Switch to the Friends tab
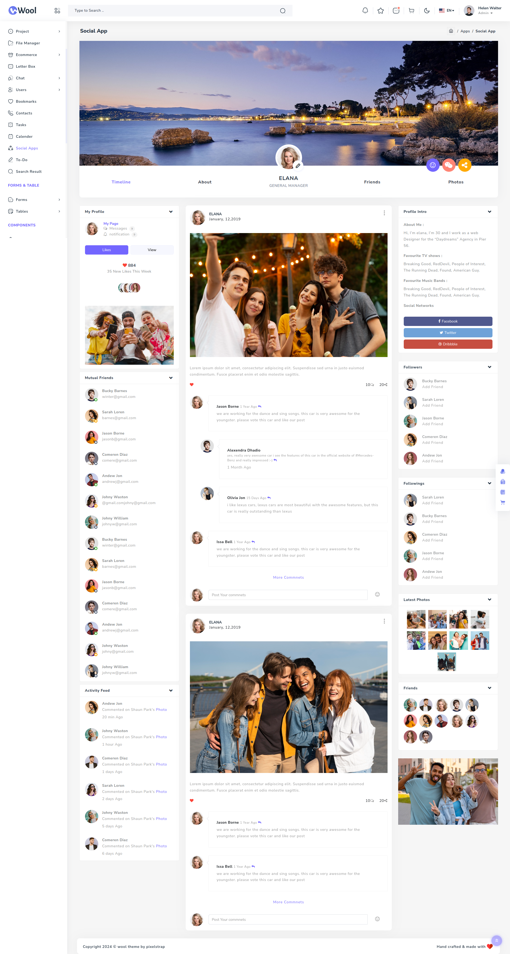The height and width of the screenshot is (954, 510). [x=372, y=182]
